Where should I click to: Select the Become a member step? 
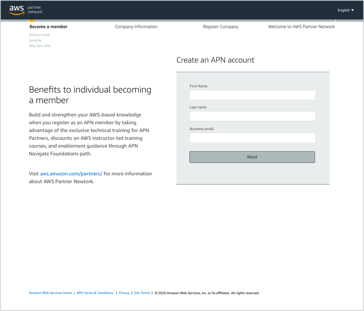(49, 27)
